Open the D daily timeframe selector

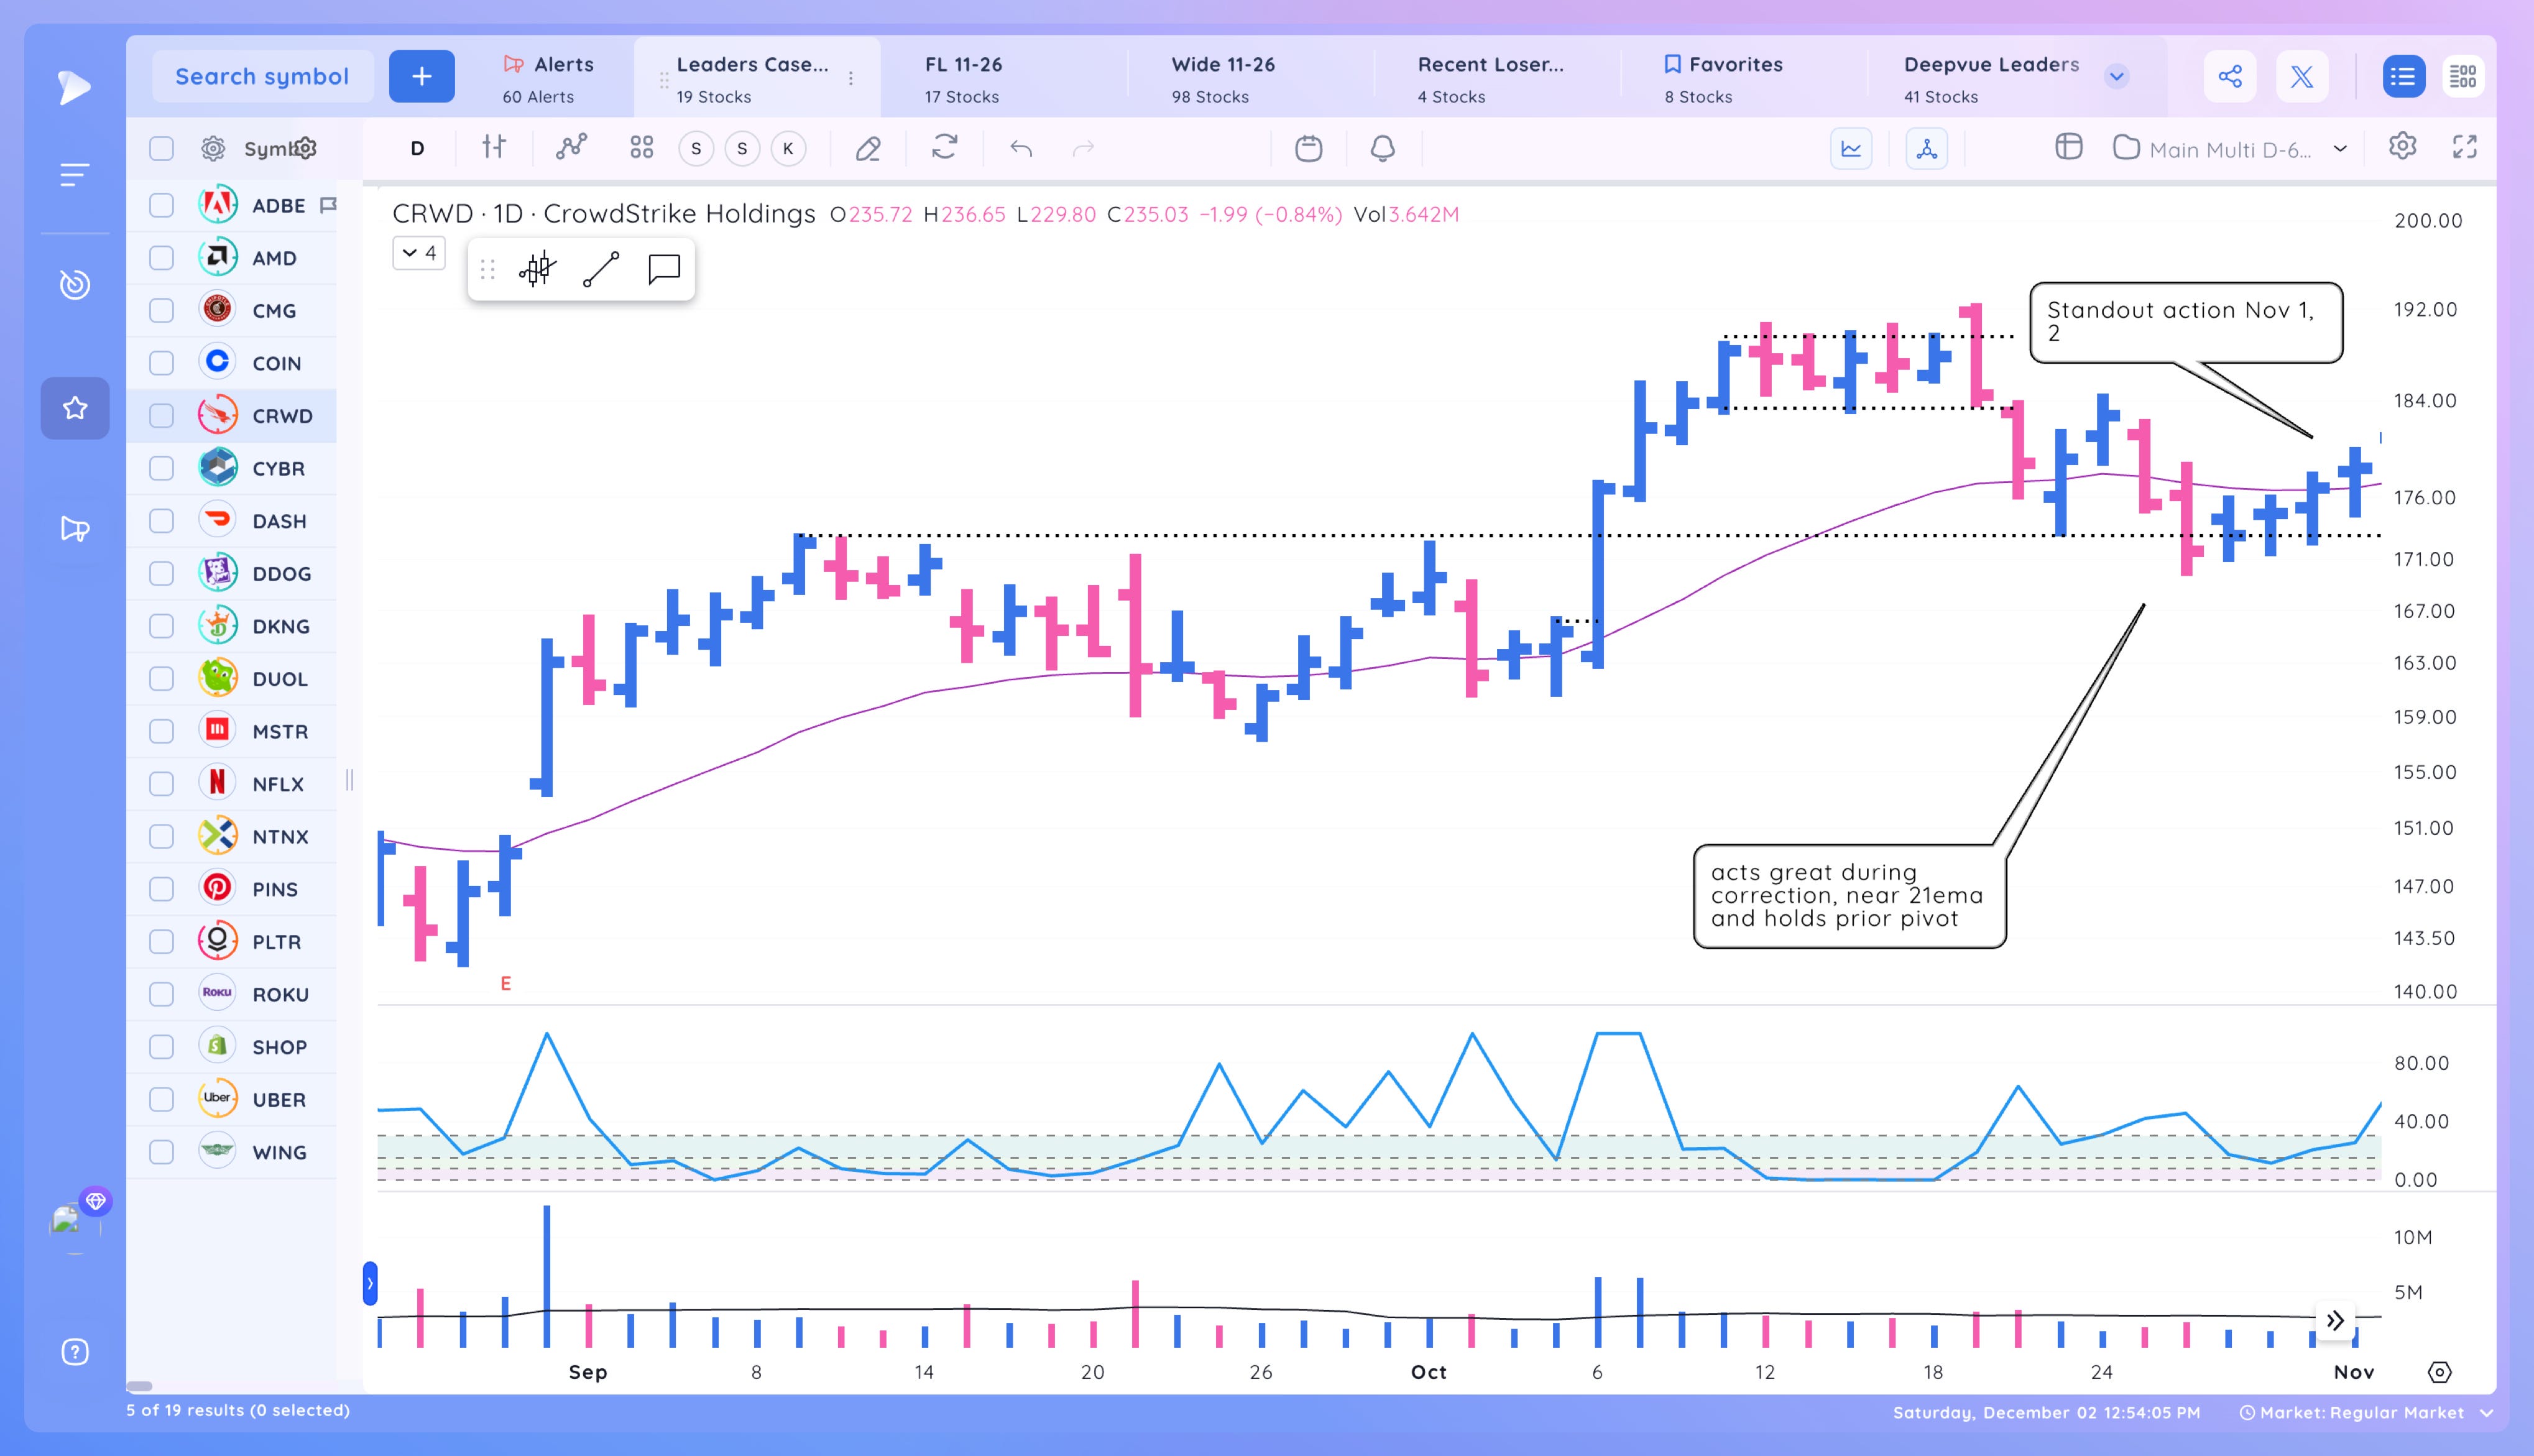[418, 149]
